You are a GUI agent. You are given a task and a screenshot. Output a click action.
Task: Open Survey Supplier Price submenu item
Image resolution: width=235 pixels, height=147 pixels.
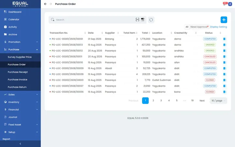point(20,57)
